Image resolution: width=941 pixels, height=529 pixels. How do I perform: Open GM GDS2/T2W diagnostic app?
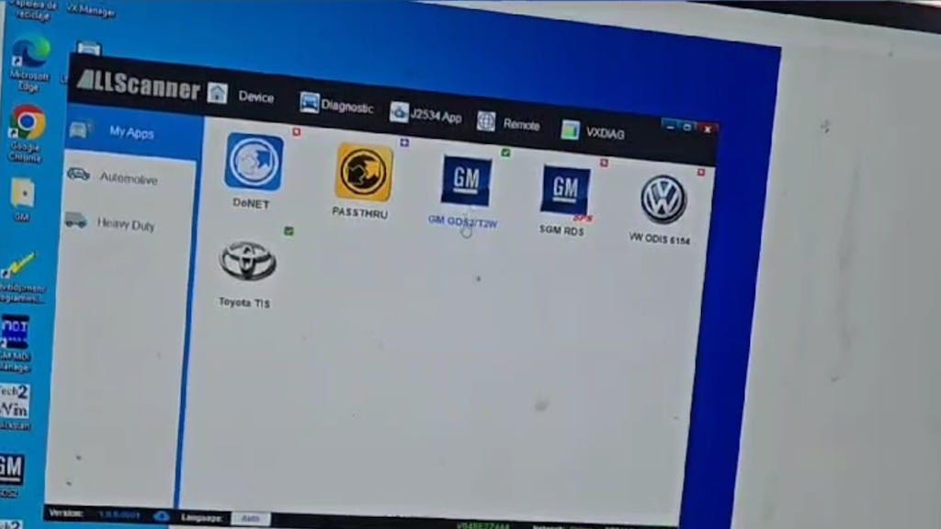click(x=466, y=182)
